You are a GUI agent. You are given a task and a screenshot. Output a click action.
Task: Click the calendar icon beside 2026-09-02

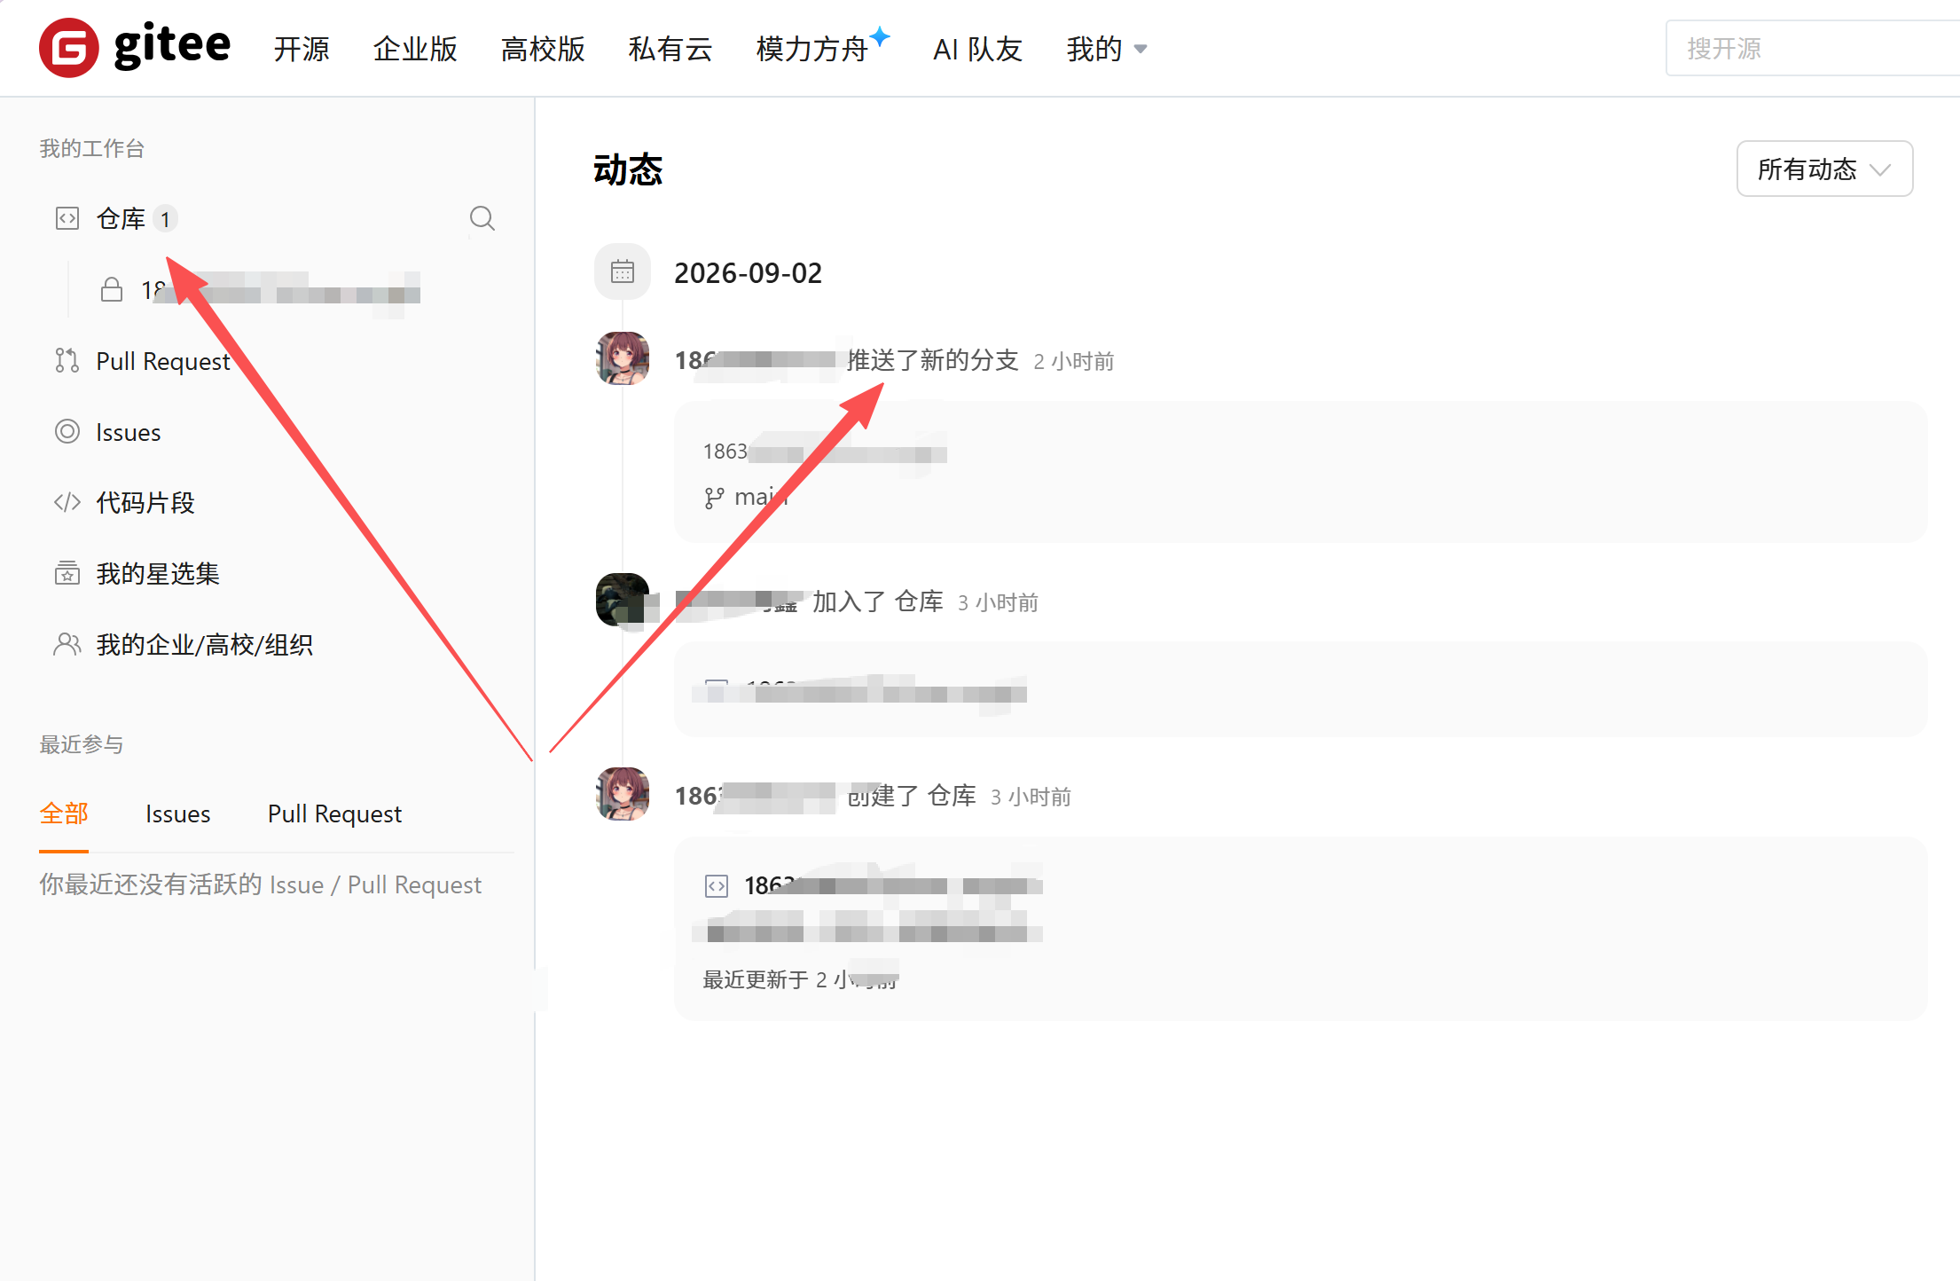click(x=623, y=271)
